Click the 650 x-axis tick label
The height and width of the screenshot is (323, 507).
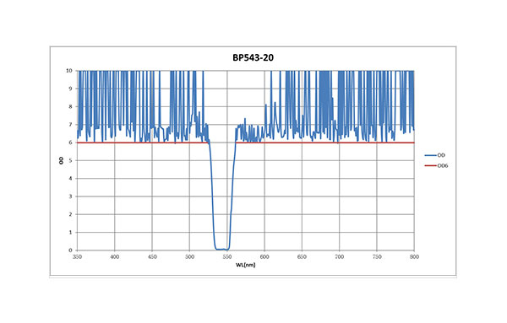coord(302,257)
